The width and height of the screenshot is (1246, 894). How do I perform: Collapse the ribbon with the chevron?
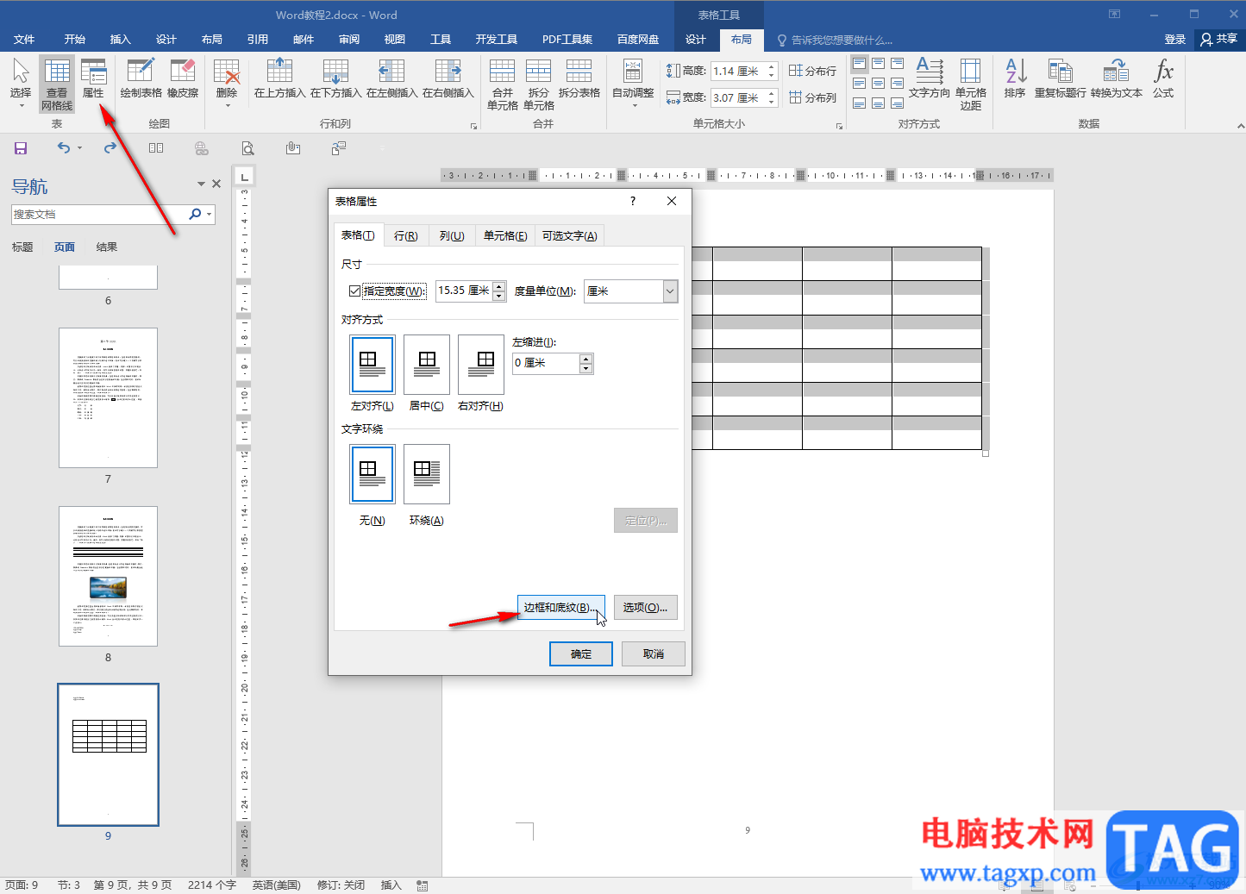[1240, 126]
